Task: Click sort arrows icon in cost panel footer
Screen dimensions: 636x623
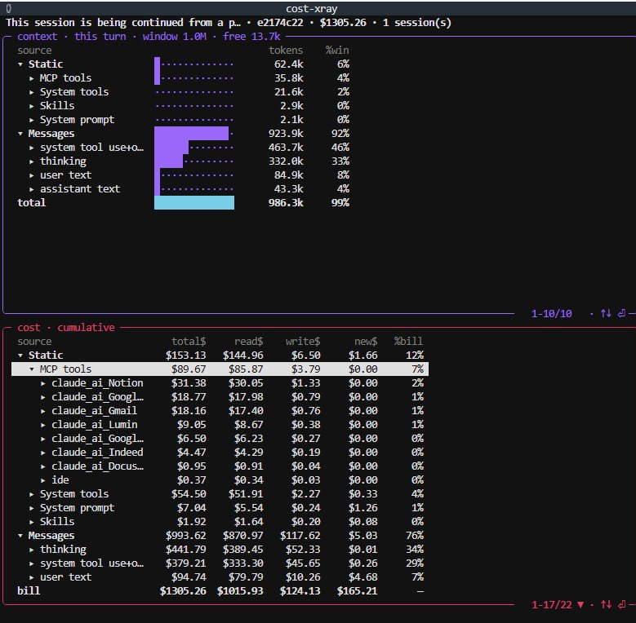Action: click(606, 604)
